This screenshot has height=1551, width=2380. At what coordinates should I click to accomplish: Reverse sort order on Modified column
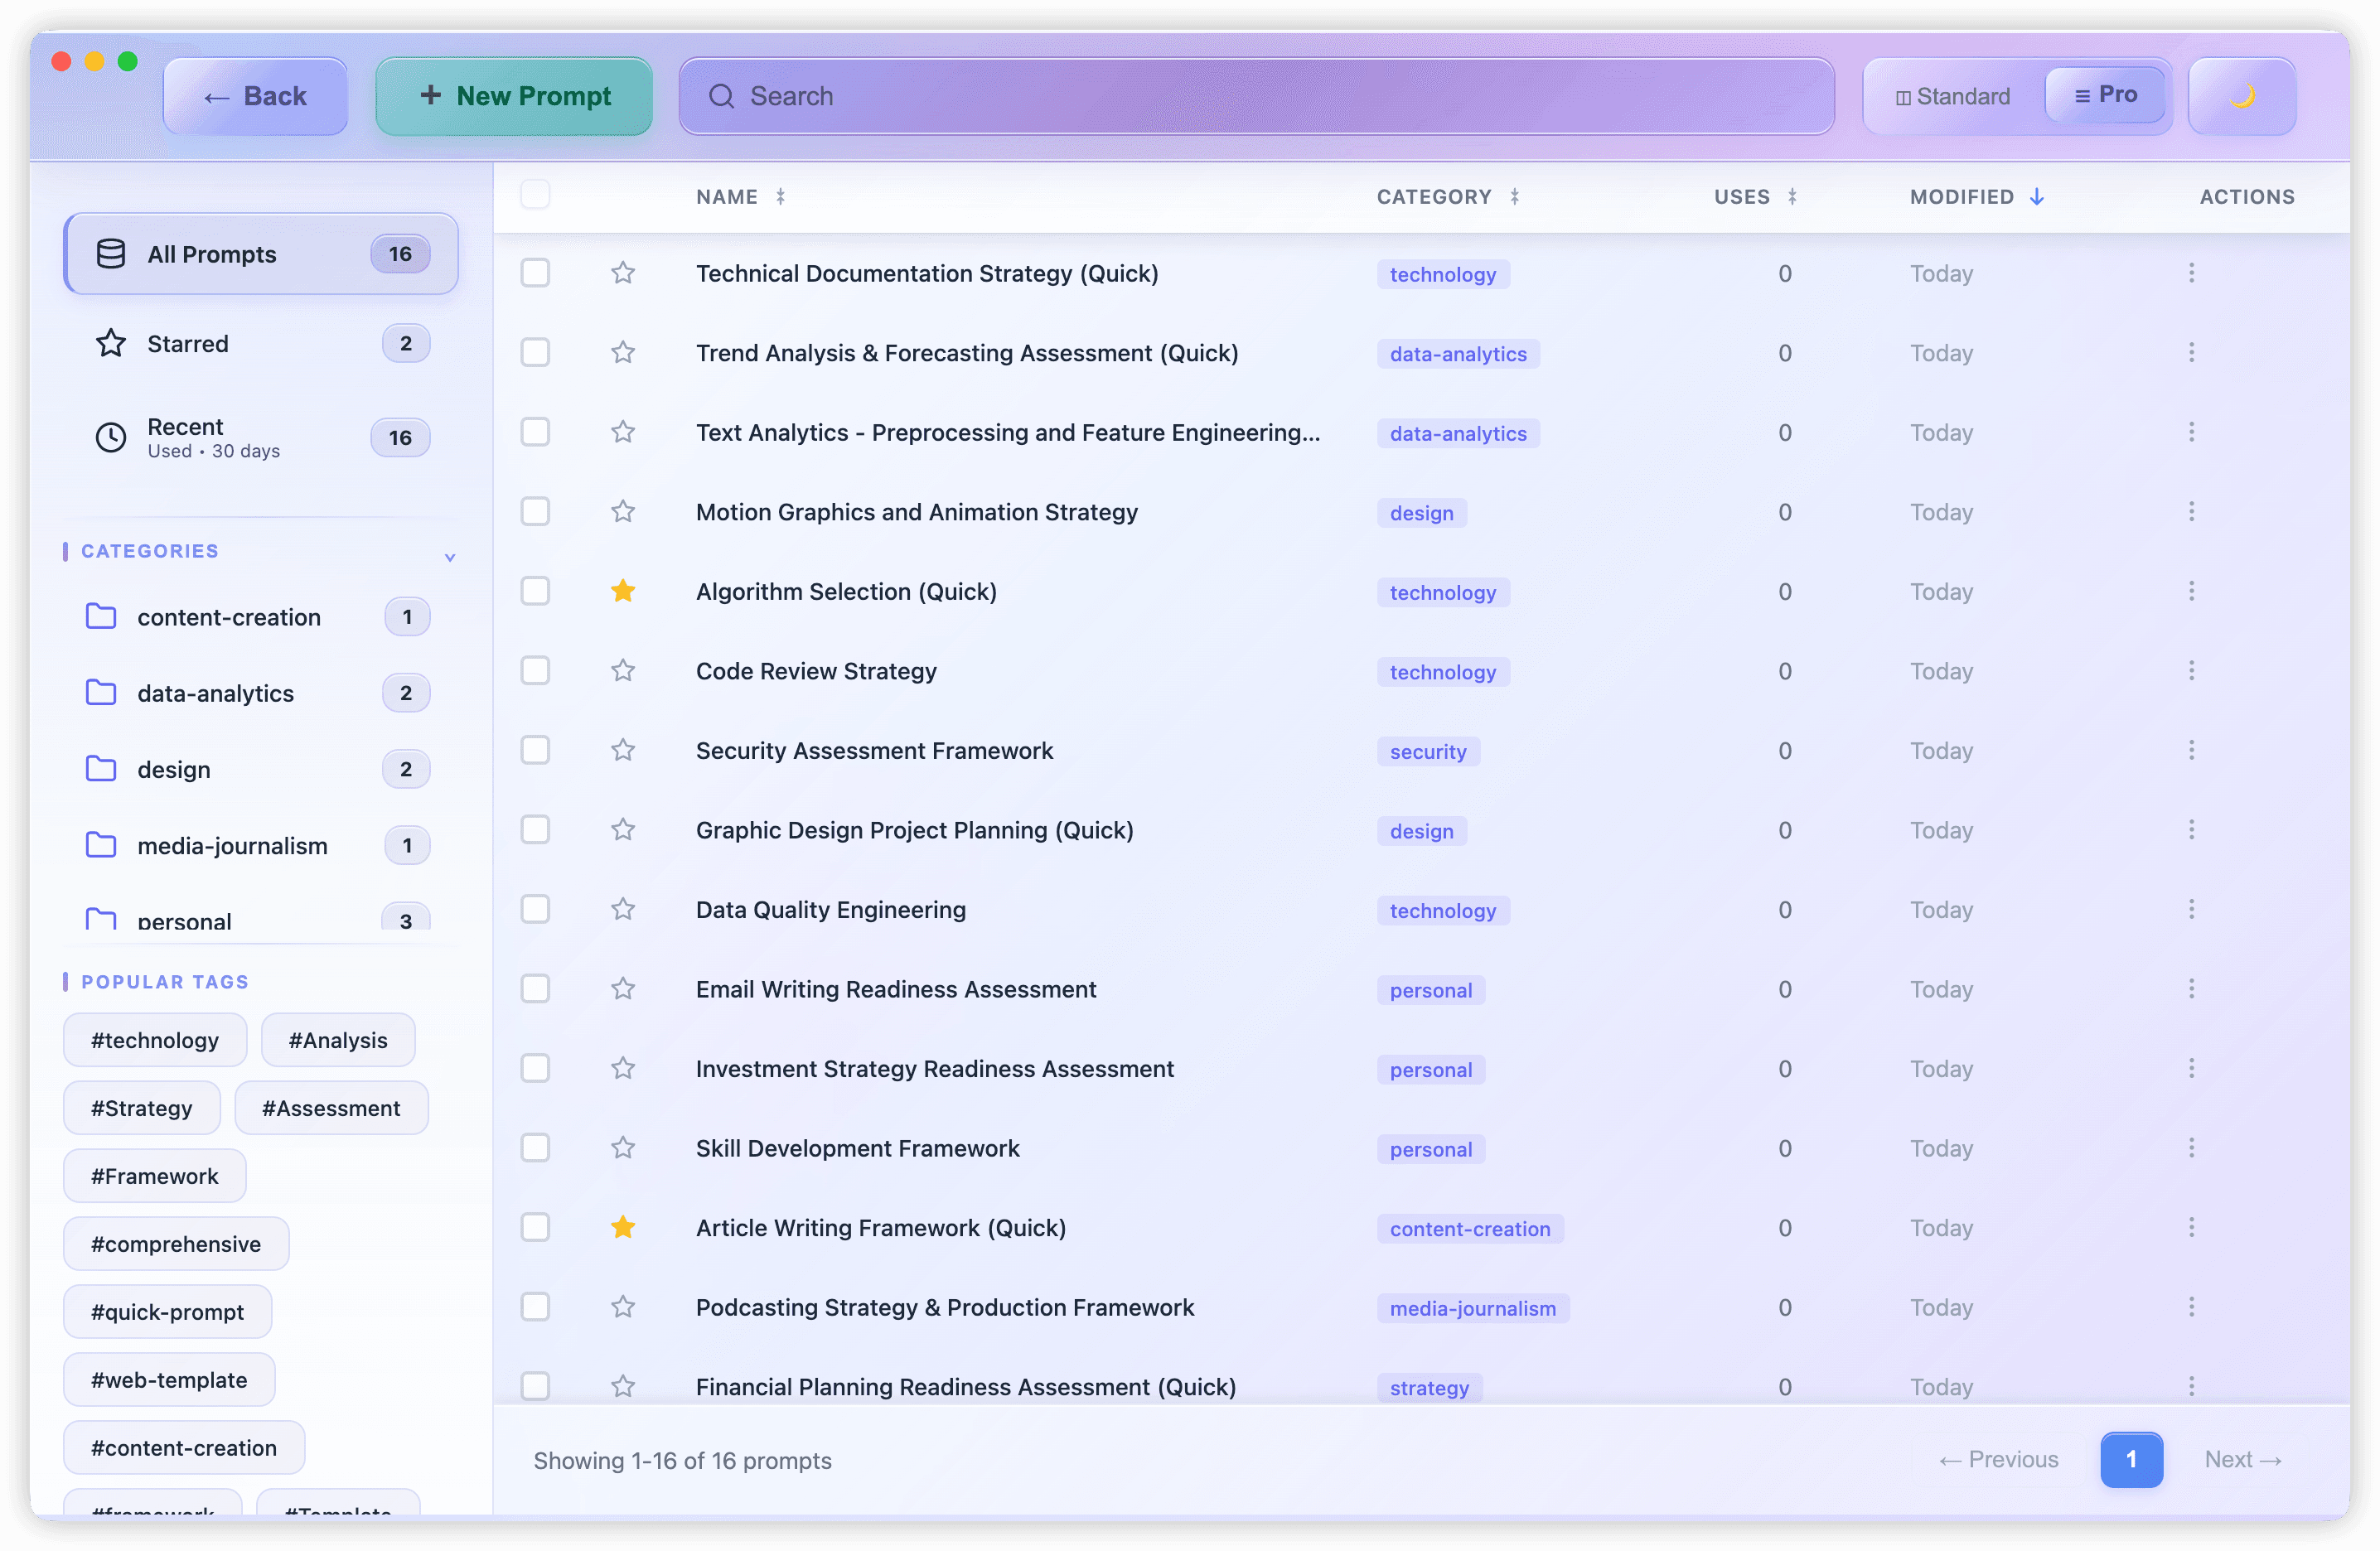(x=2037, y=196)
